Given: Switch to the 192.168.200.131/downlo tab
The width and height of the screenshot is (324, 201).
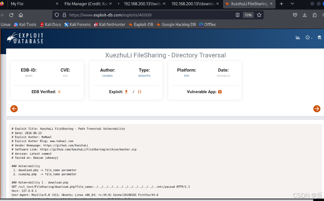Looking at the screenshot, I should click(193, 4).
